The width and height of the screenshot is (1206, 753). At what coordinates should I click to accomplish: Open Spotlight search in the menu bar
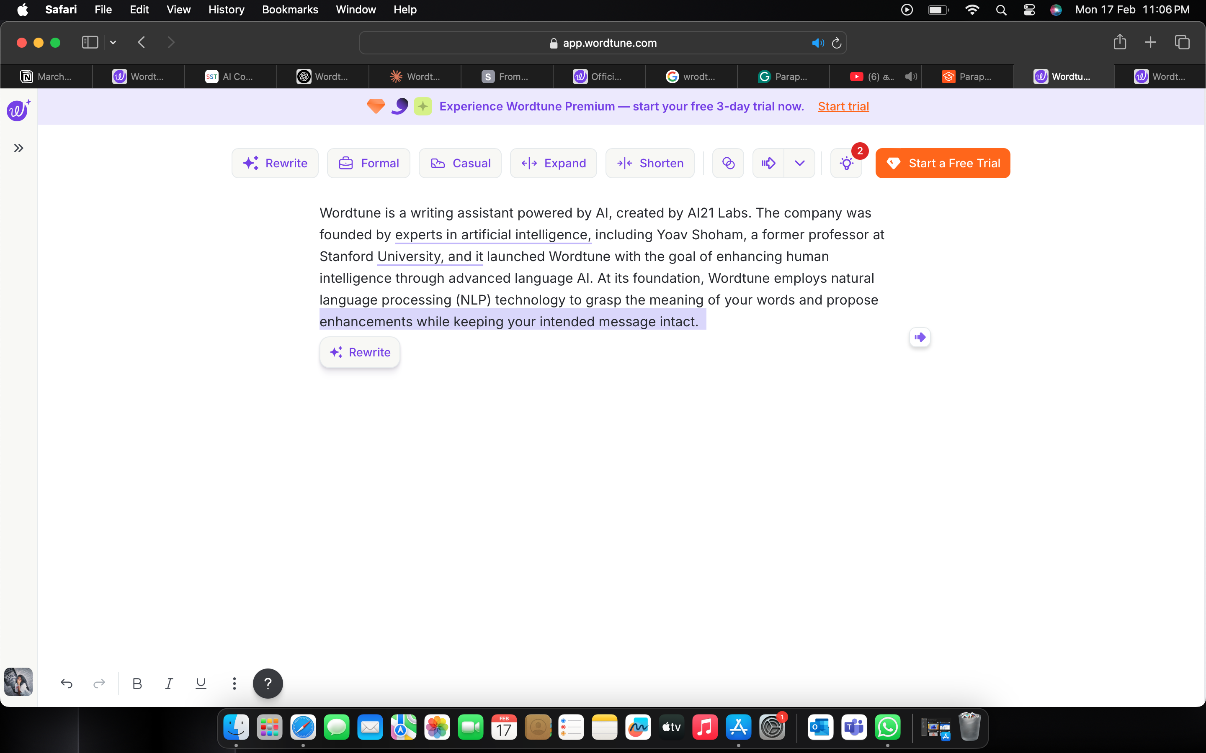click(1001, 10)
